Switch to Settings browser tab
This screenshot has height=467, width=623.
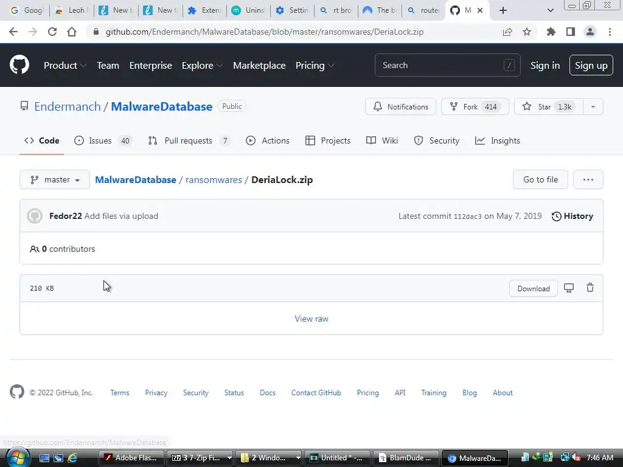coord(292,10)
